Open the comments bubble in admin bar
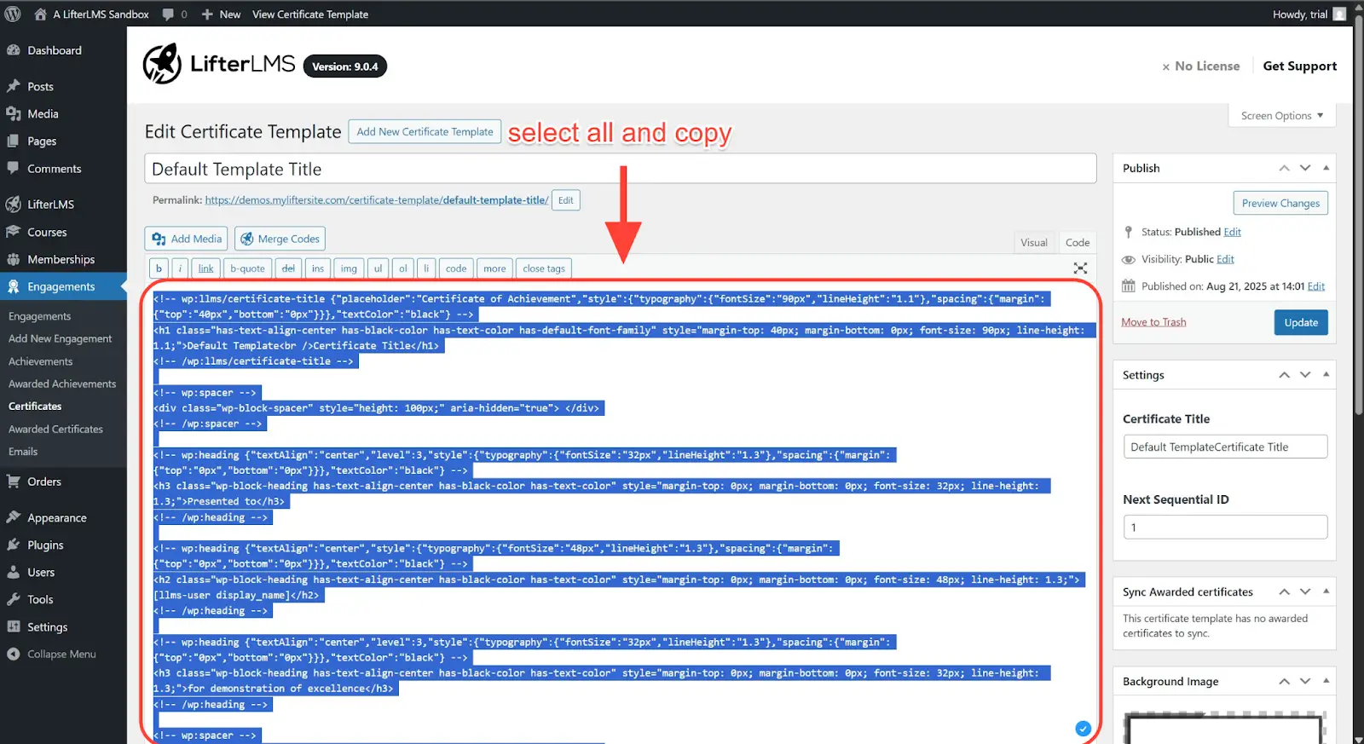Screen dimensions: 1364x744 168,14
